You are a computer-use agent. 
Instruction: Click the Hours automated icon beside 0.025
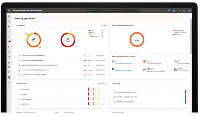tap(175, 69)
